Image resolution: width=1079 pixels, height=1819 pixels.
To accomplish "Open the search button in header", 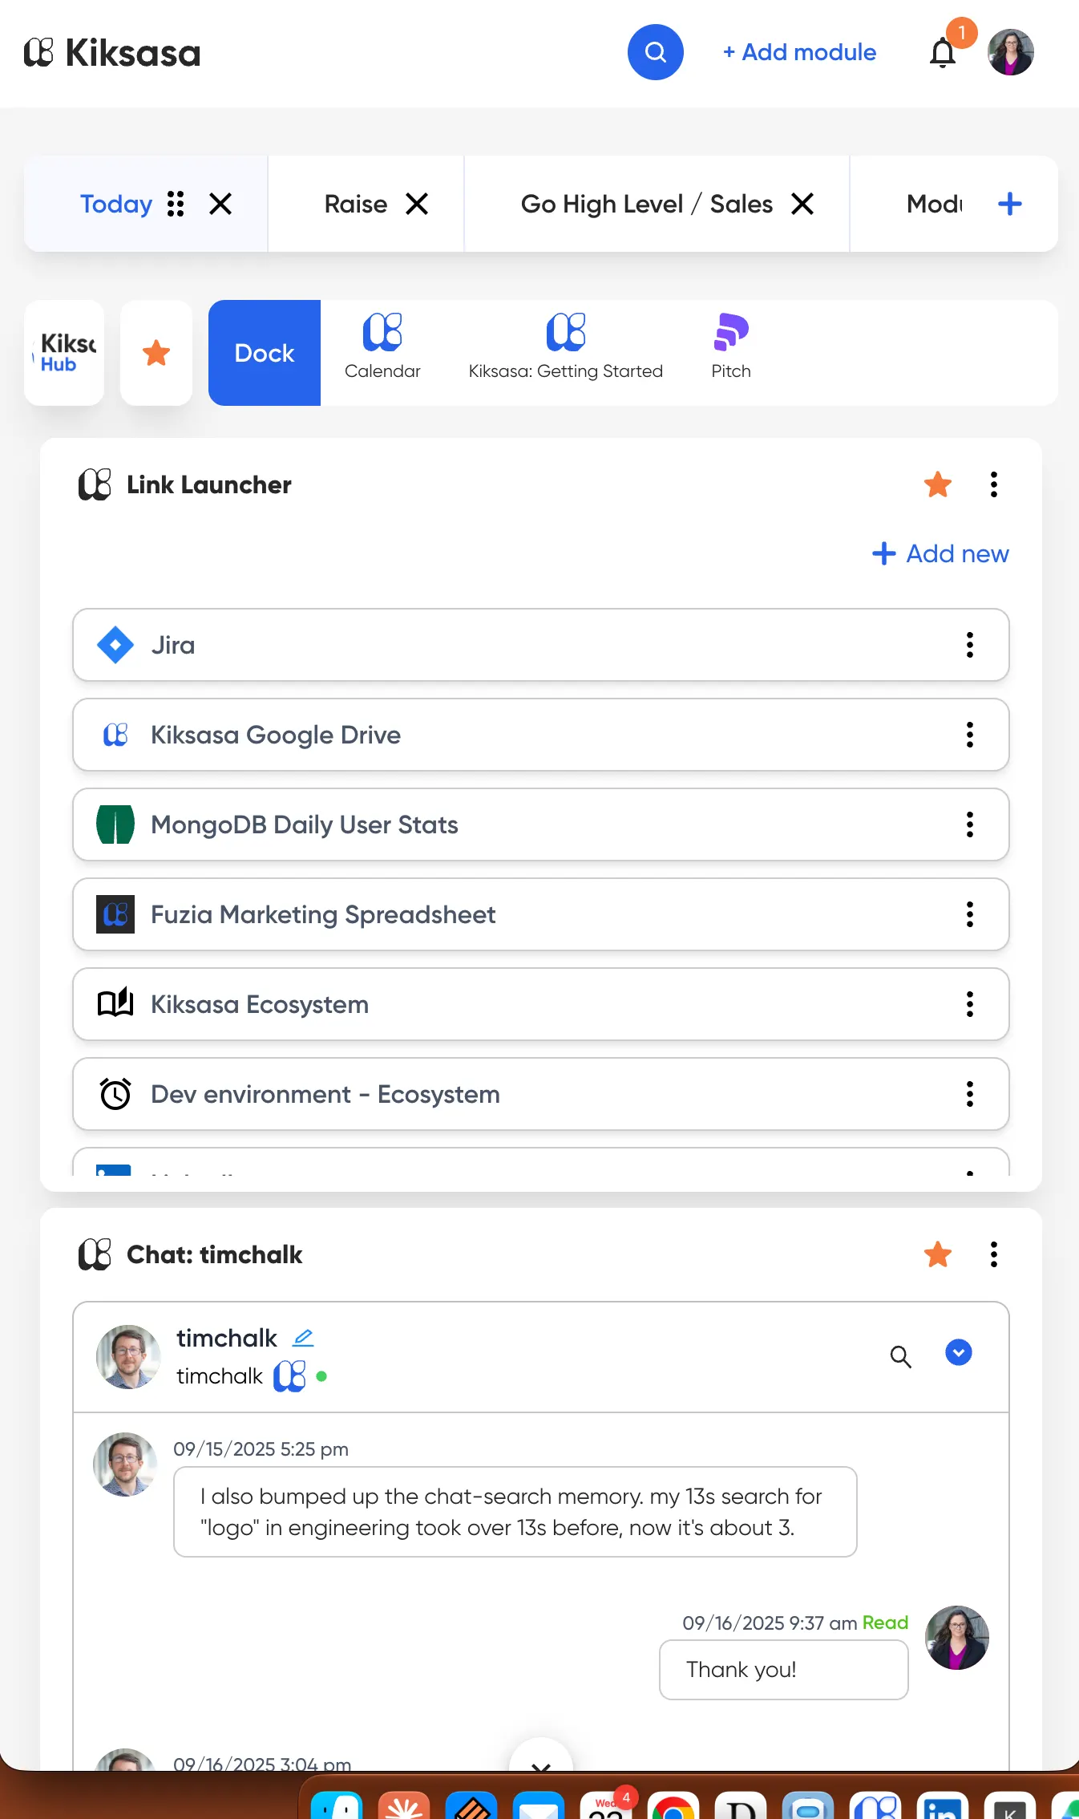I will [x=655, y=52].
